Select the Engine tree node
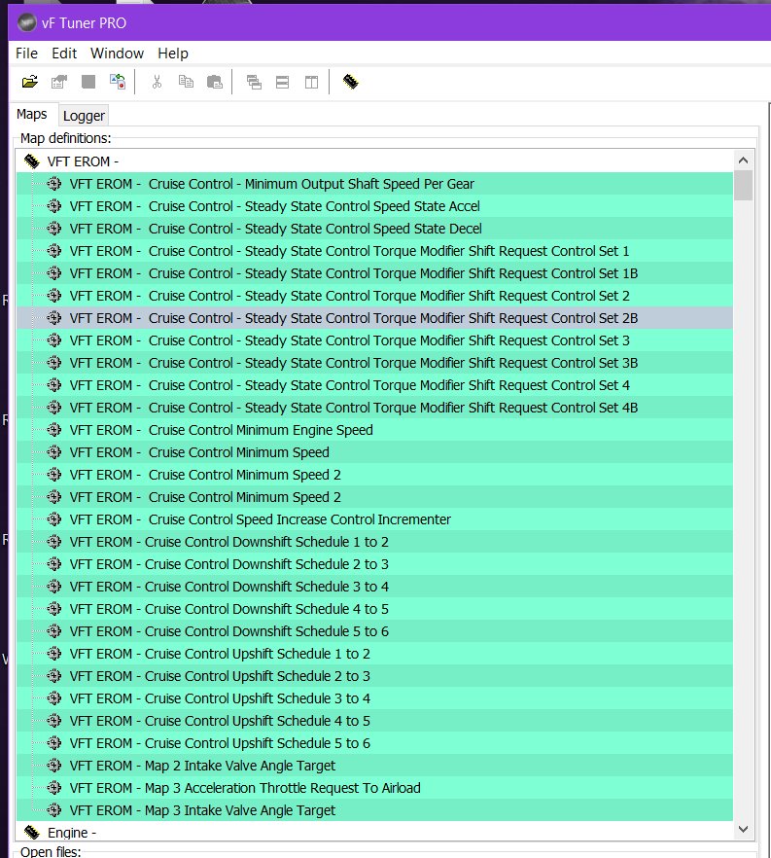 tap(72, 833)
